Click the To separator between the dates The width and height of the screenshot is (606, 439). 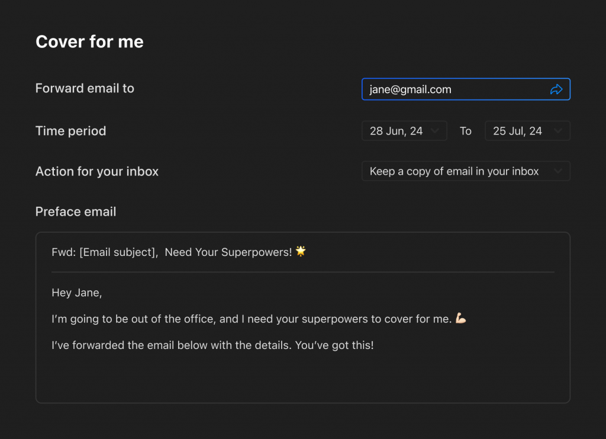click(466, 131)
